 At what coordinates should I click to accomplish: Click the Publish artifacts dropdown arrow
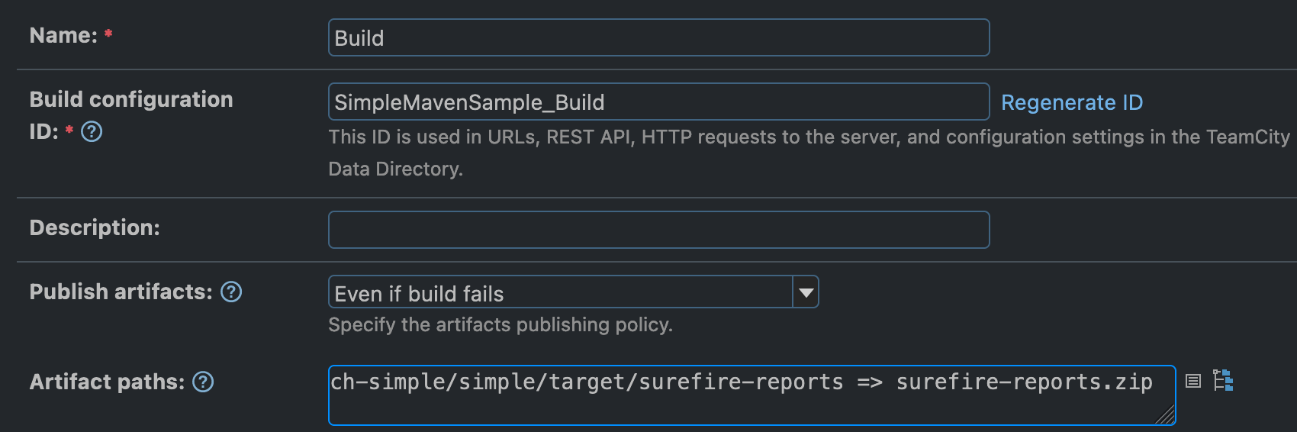point(806,292)
